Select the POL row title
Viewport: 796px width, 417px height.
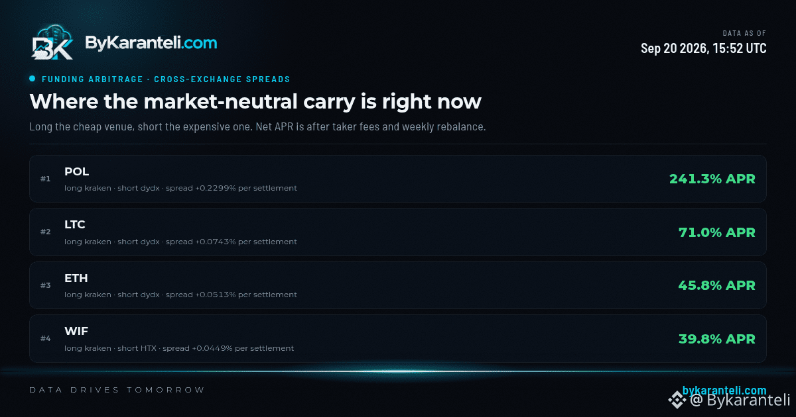(x=76, y=171)
